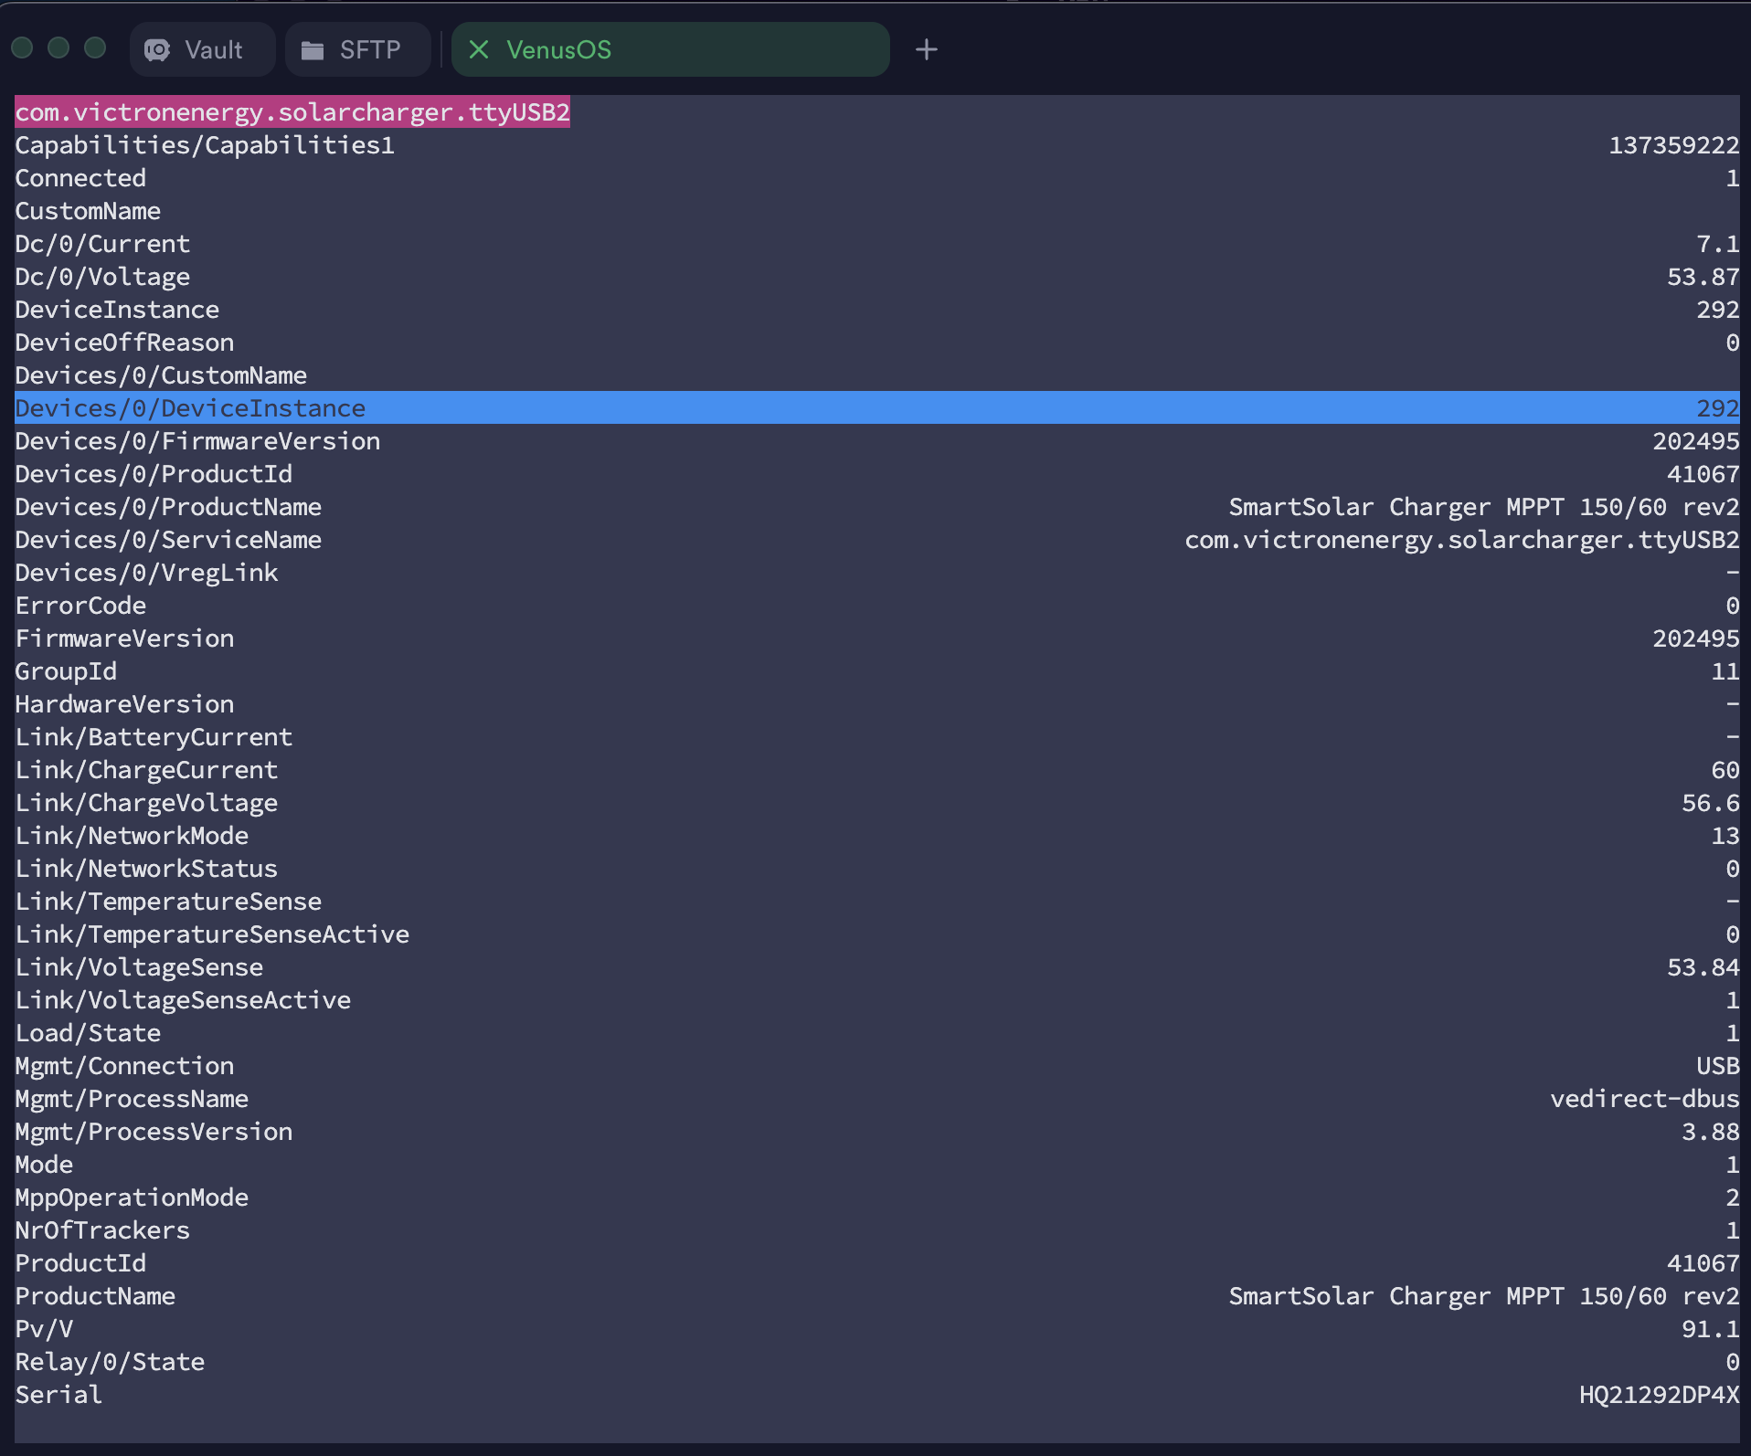Select the MppOperationMode entry
This screenshot has width=1751, height=1456.
click(x=132, y=1198)
